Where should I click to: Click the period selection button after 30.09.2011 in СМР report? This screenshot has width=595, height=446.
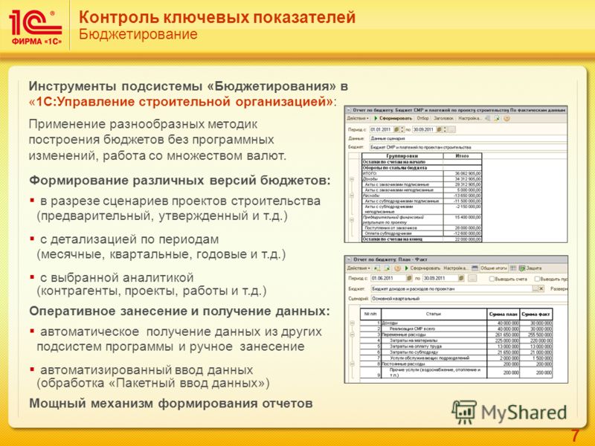pos(451,129)
